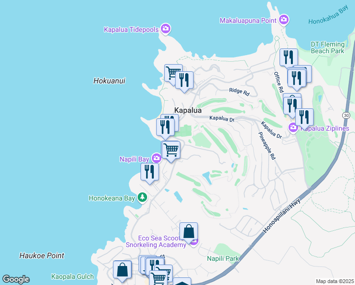This screenshot has height=285, width=355.
Task: Select the Kapalua Ziplines camera marker
Action: tap(293, 128)
